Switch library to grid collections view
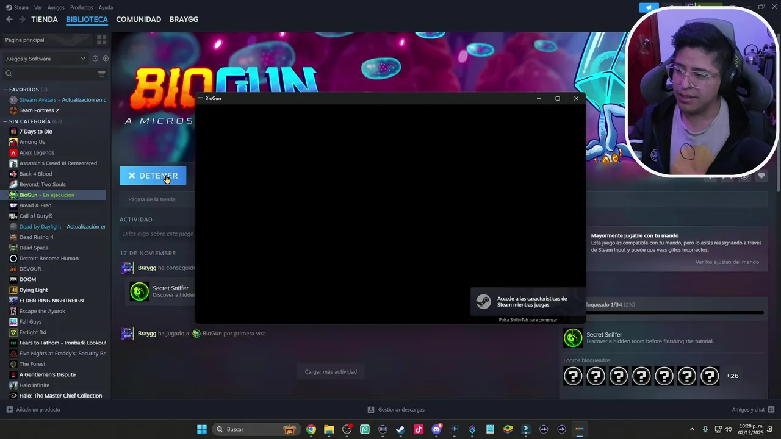 click(x=101, y=40)
